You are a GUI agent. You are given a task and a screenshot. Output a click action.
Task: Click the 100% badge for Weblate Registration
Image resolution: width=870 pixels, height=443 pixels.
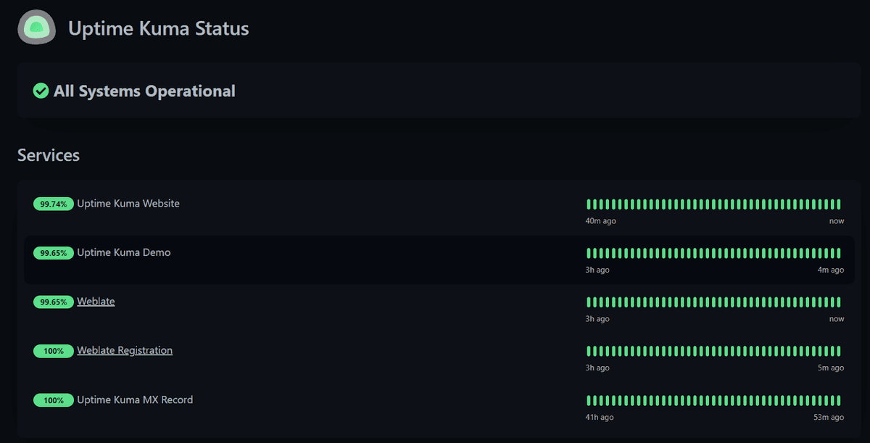click(53, 350)
